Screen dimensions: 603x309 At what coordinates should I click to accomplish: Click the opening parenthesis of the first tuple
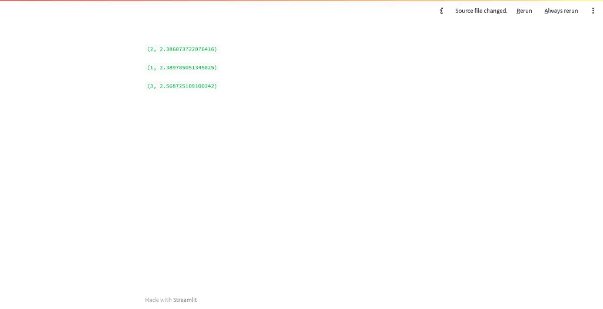[x=148, y=49]
